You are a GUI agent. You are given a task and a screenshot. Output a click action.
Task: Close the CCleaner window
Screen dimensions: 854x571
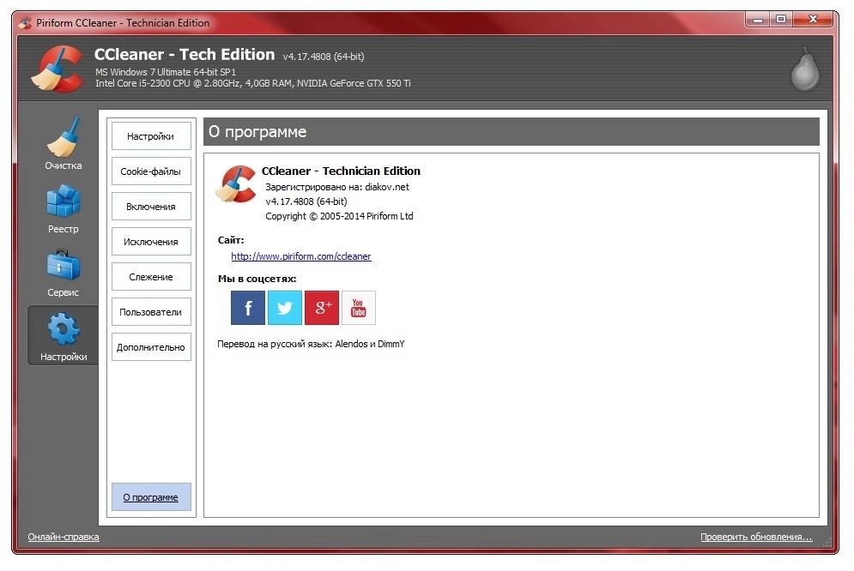[813, 19]
